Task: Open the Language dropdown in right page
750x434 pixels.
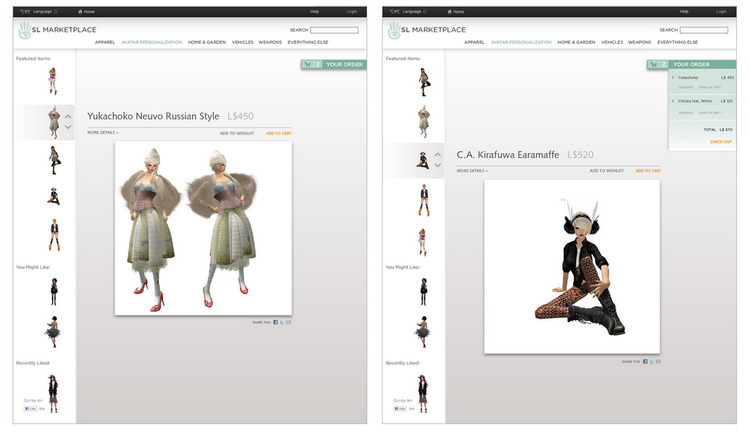Action: click(415, 12)
